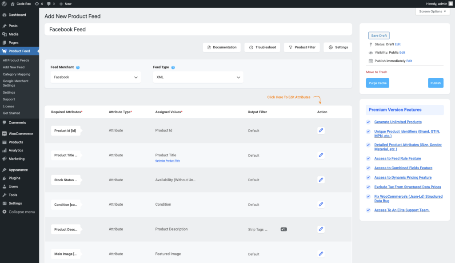455x263 pixels.
Task: Edit the Product Title attribute row
Action: (x=321, y=155)
